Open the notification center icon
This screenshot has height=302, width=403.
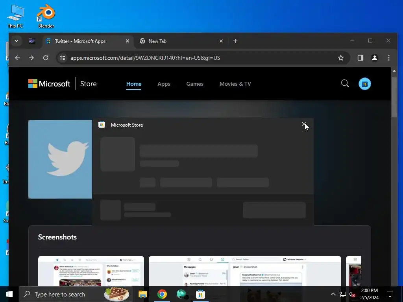390,294
